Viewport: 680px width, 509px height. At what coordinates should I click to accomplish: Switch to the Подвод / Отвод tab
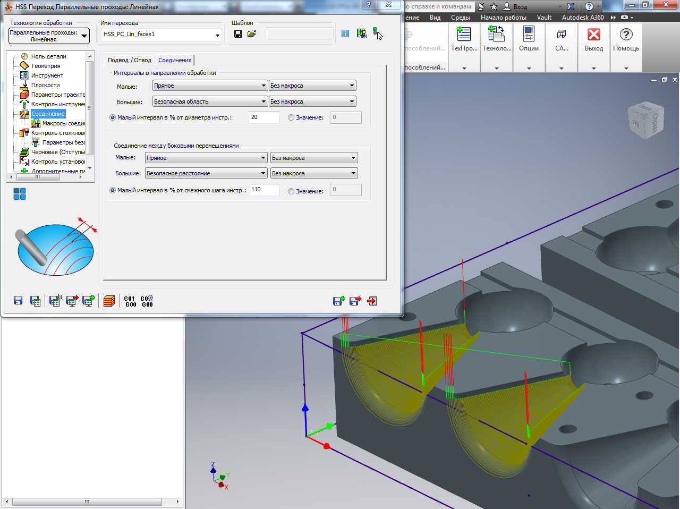[130, 60]
